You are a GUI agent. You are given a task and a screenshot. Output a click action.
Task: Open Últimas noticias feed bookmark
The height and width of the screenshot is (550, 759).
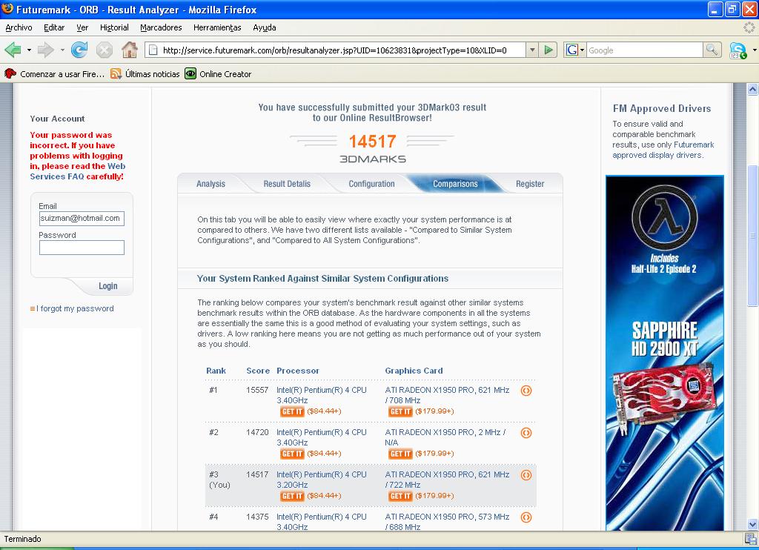point(145,74)
